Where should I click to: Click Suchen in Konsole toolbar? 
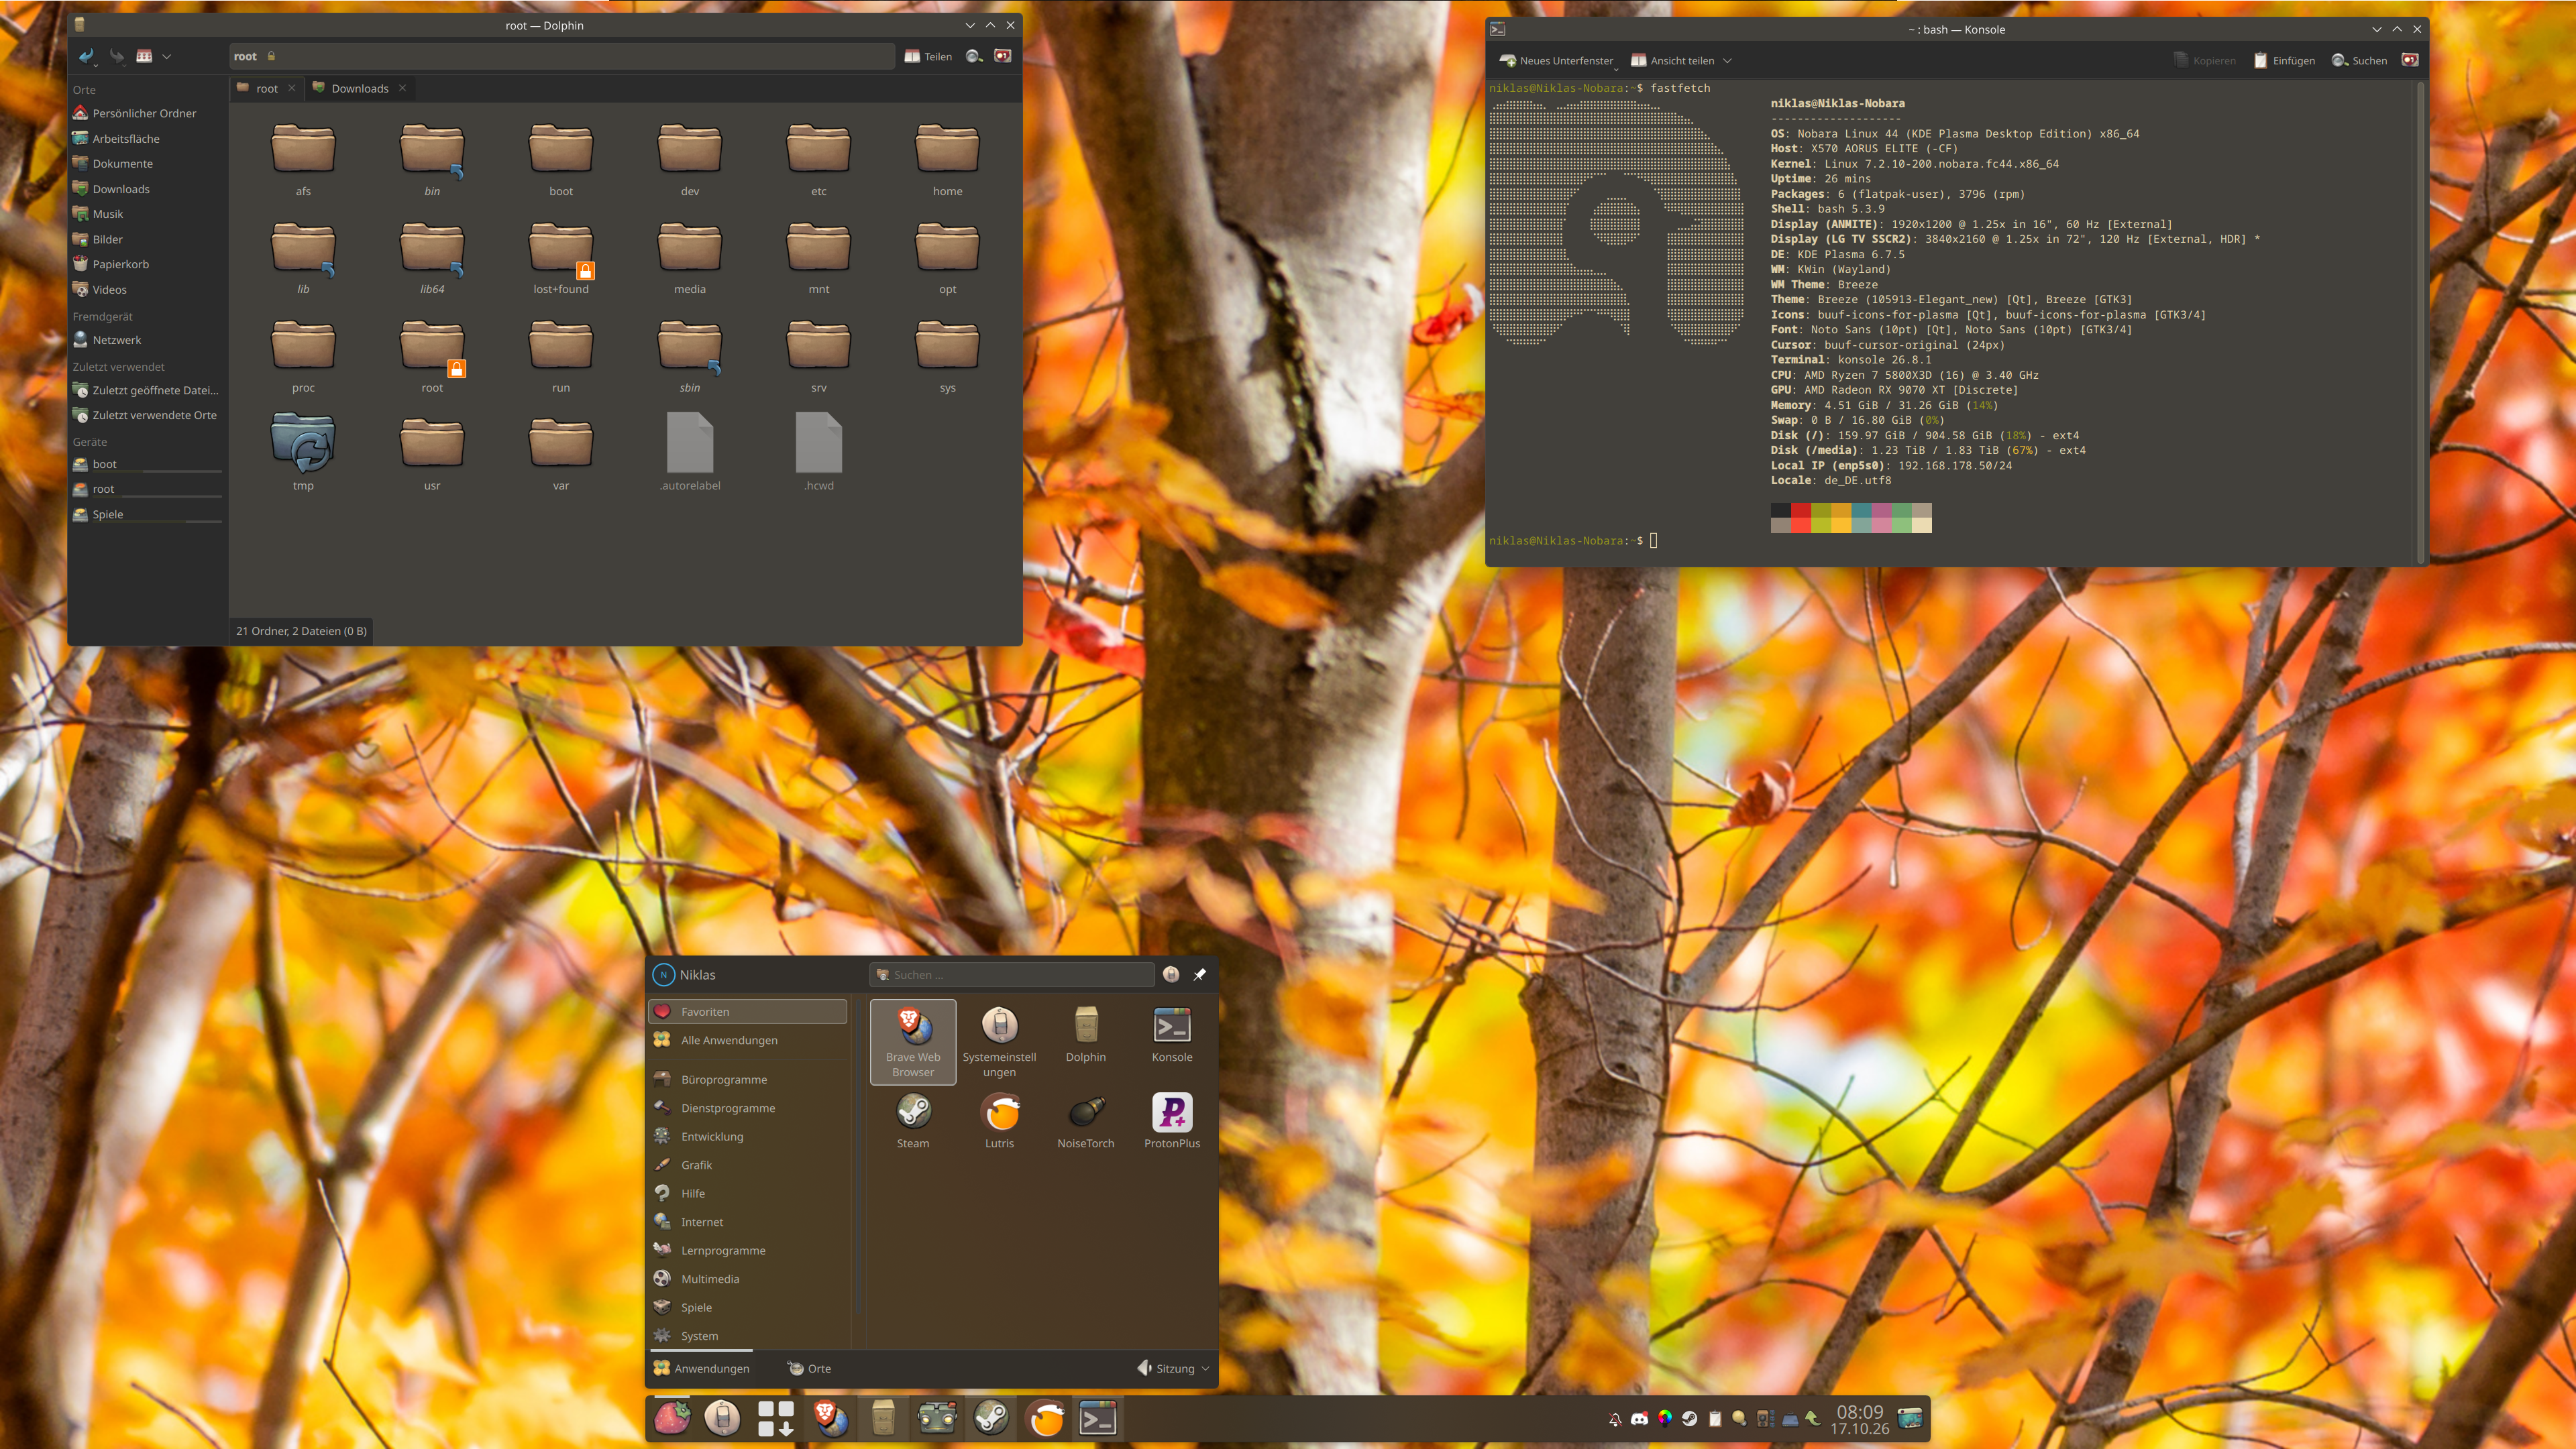[x=2359, y=61]
